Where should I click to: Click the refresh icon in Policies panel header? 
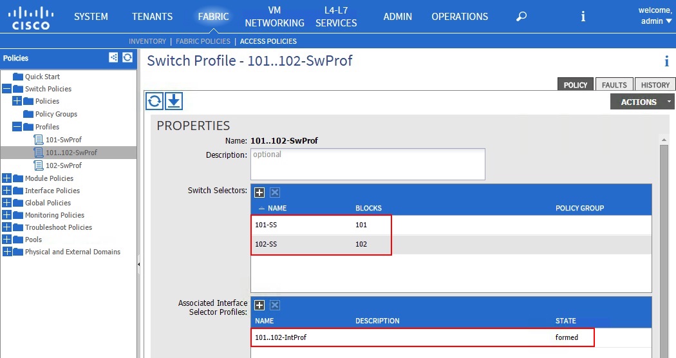[x=127, y=58]
